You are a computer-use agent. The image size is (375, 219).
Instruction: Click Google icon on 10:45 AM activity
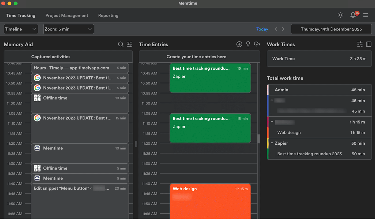(x=37, y=78)
